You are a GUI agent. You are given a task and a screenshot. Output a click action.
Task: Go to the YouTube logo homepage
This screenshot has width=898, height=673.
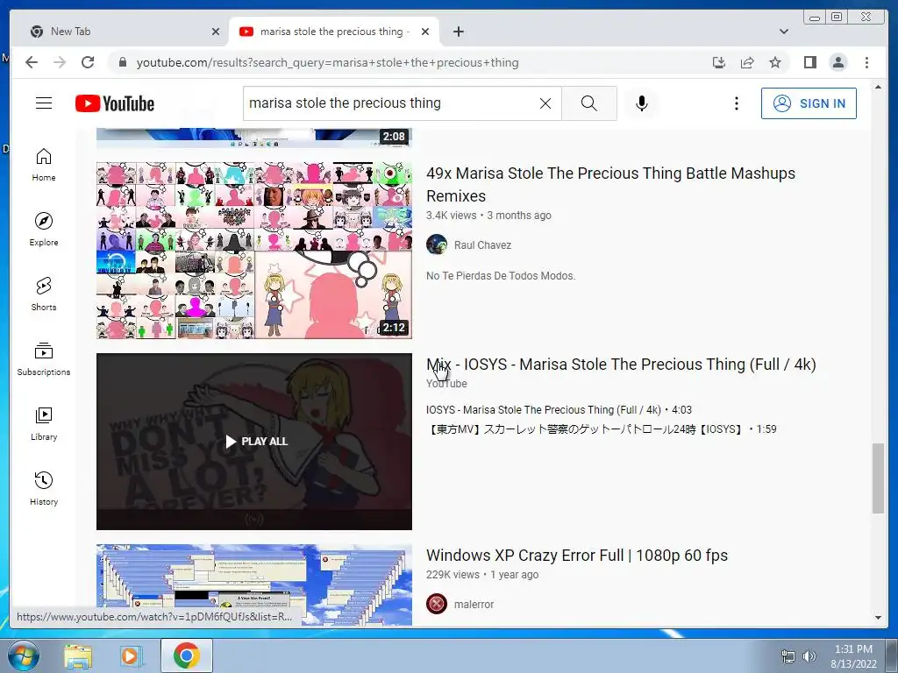115,103
